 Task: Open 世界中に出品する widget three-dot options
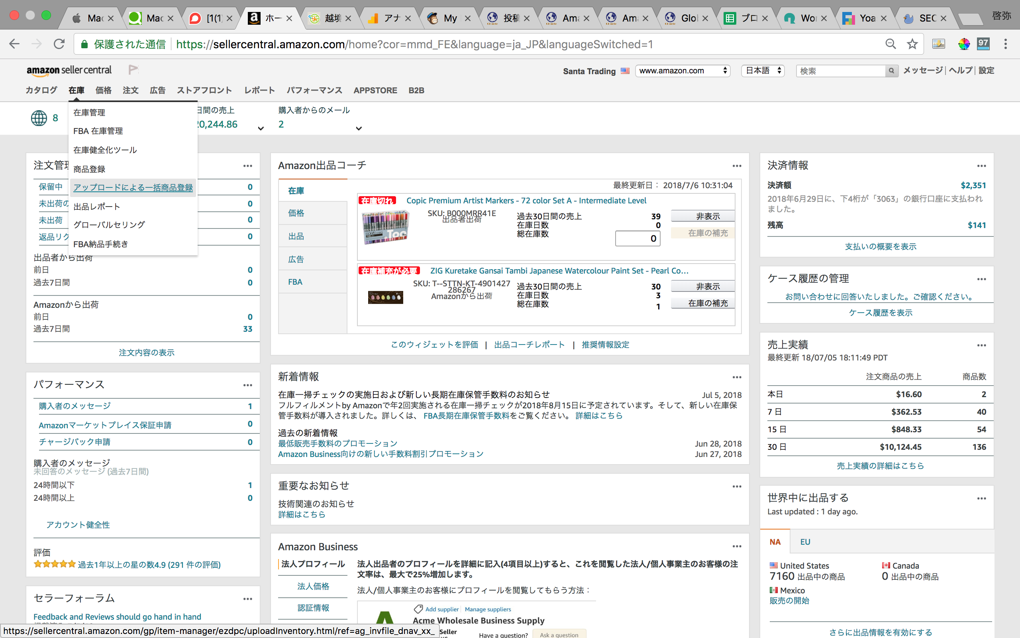[982, 498]
